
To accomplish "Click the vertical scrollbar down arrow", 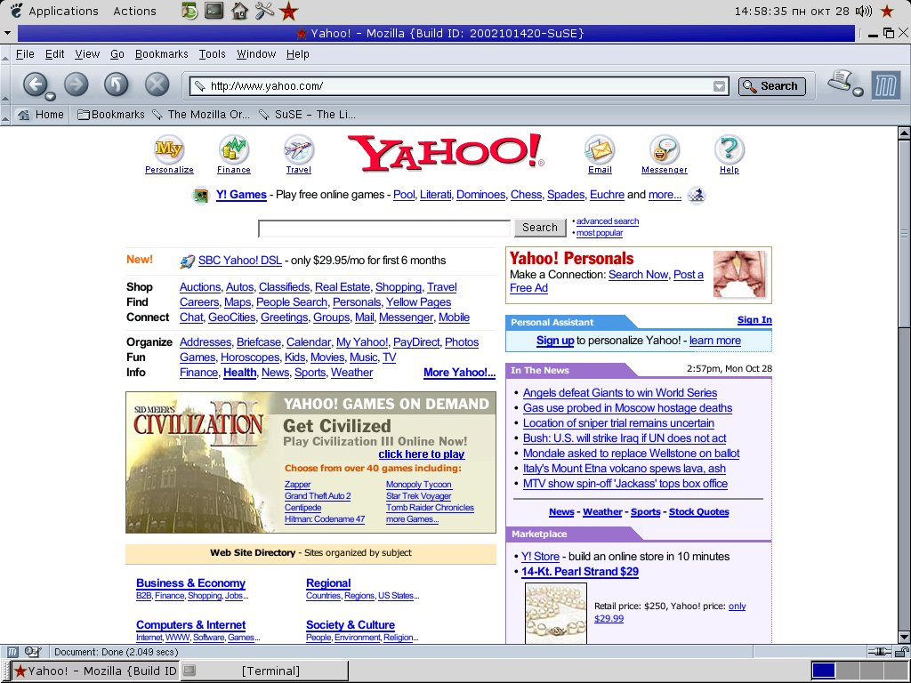I will 904,636.
